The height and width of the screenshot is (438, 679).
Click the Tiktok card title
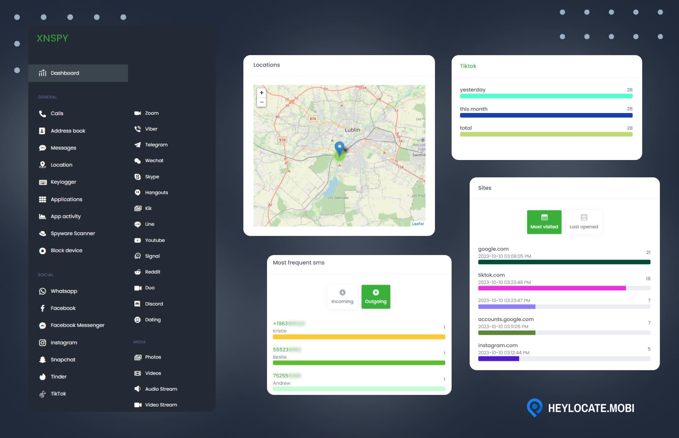click(468, 66)
